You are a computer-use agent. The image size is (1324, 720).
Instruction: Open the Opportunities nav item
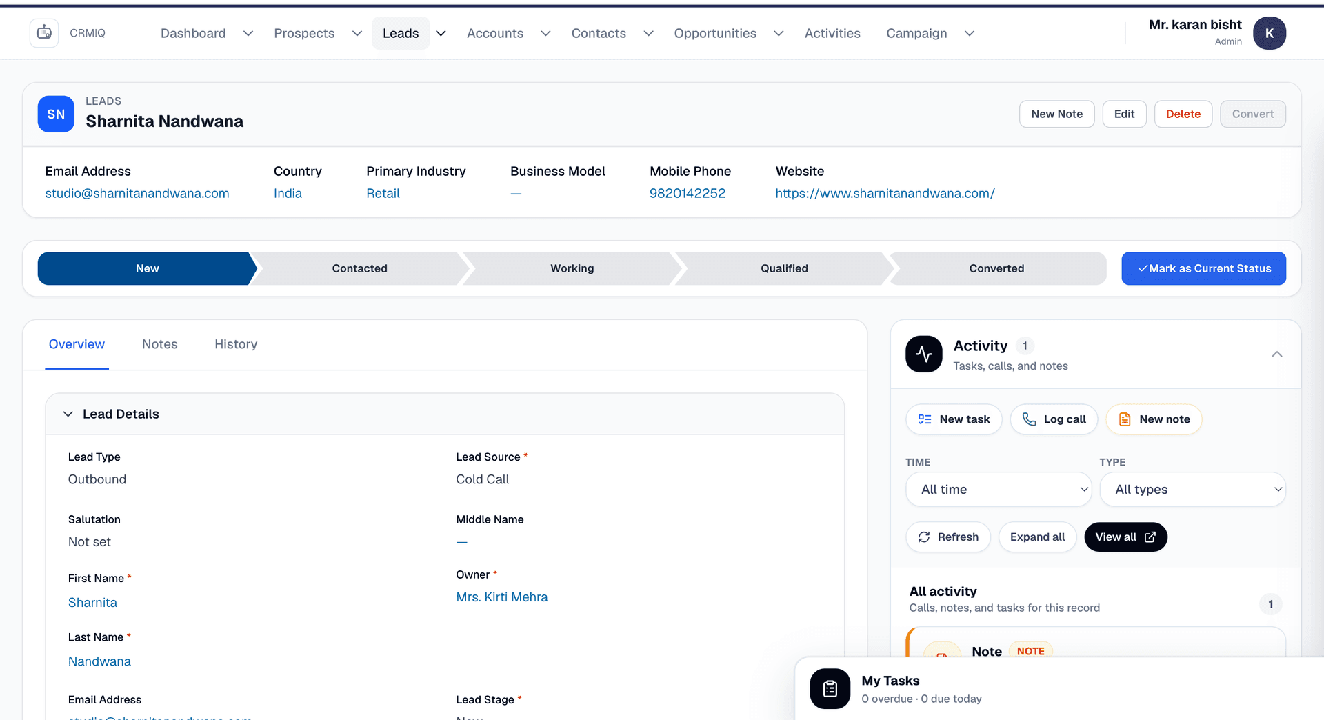715,33
